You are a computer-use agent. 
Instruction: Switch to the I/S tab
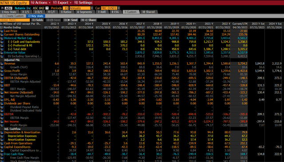pos(26,12)
